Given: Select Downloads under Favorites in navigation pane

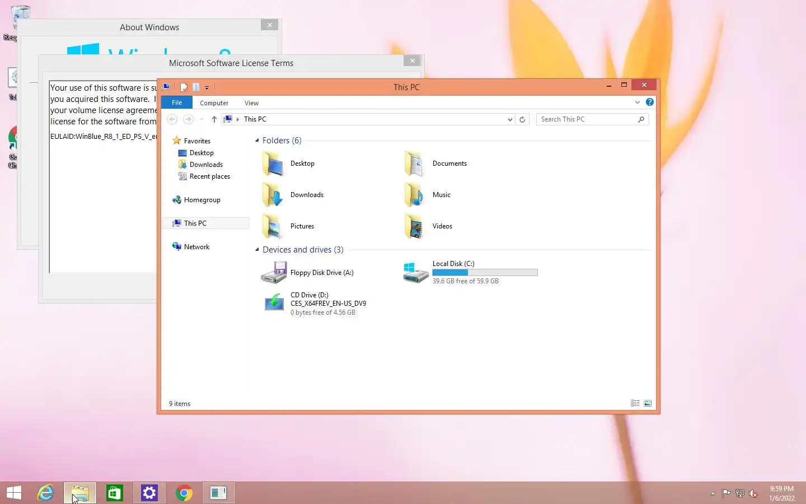Looking at the screenshot, I should [206, 165].
